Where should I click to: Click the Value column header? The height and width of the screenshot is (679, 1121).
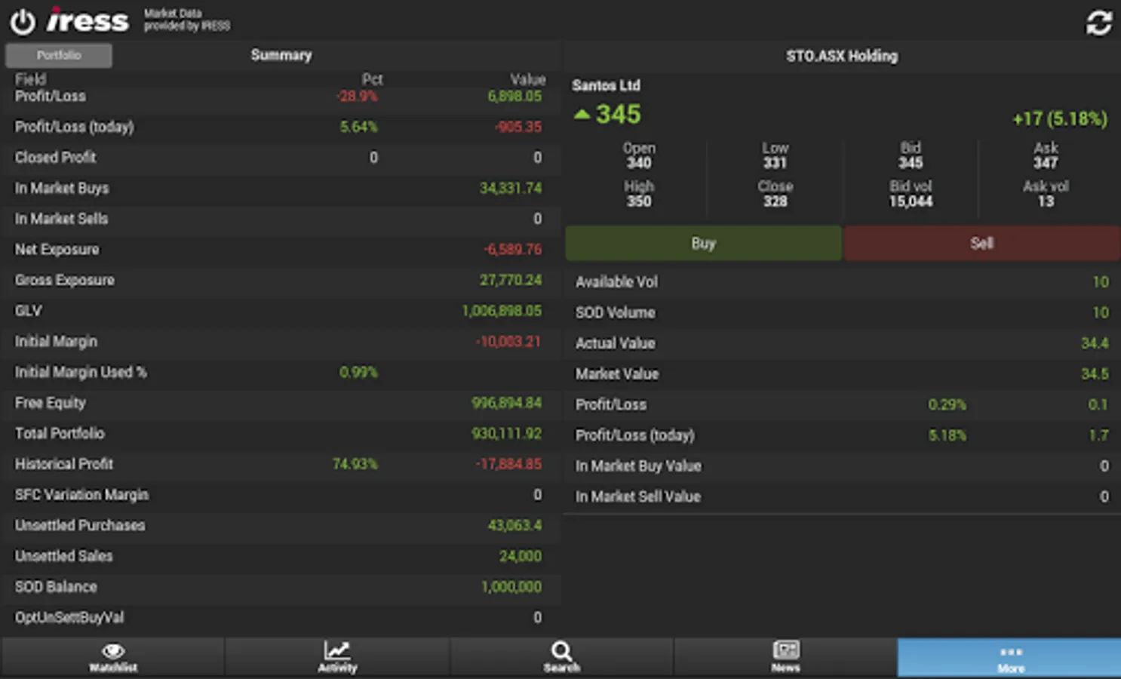tap(527, 79)
